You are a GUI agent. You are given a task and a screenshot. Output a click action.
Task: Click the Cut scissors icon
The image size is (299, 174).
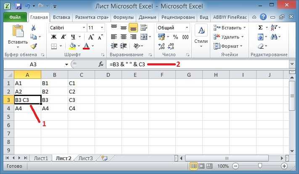(33, 28)
